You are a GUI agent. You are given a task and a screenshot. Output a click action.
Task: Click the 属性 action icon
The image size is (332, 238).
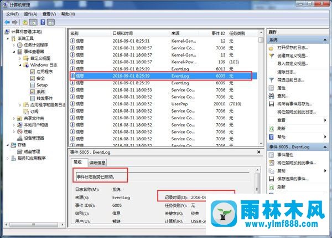pyautogui.click(x=272, y=88)
